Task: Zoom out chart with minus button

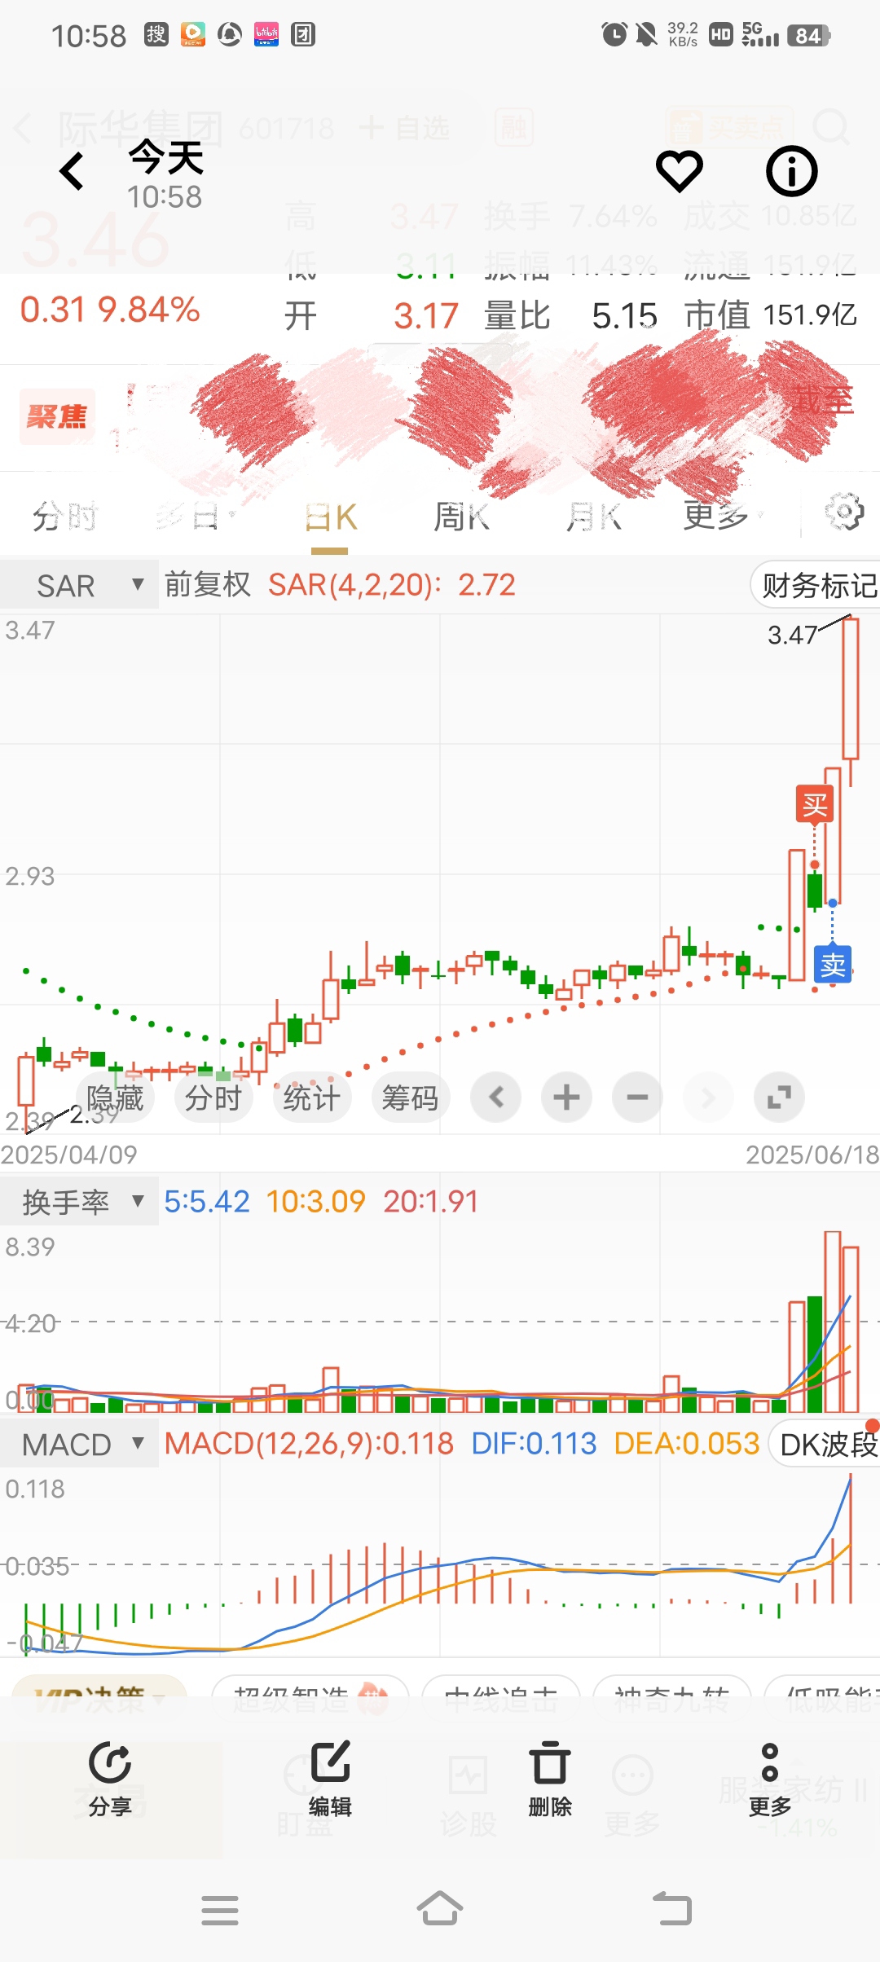Action: pyautogui.click(x=637, y=1097)
